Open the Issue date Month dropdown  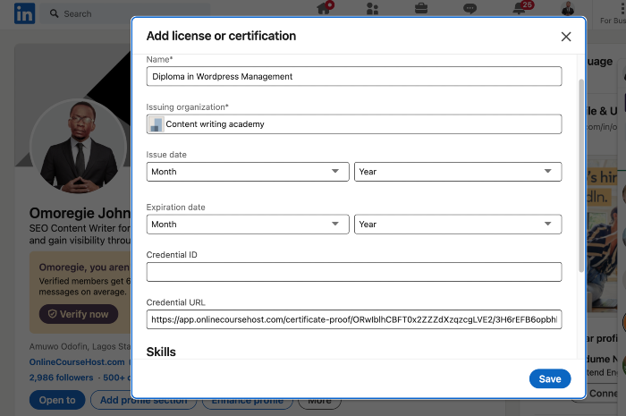coord(248,172)
